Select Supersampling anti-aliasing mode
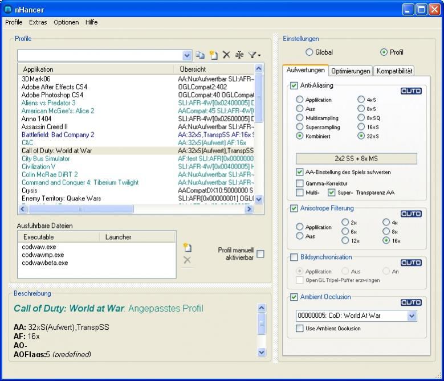 point(299,127)
